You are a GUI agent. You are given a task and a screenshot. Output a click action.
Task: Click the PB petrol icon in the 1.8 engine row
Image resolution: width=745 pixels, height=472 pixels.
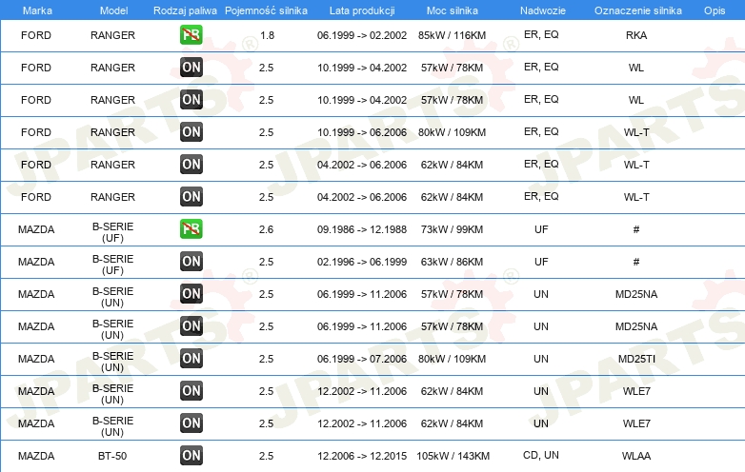(x=191, y=35)
